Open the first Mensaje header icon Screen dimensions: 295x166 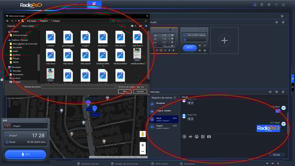(x=270, y=92)
